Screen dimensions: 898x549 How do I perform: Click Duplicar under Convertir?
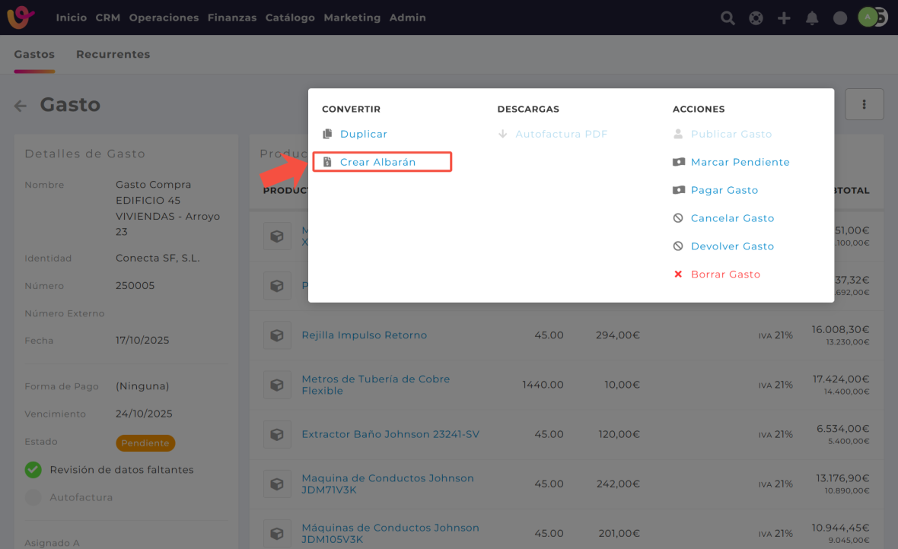(x=363, y=134)
